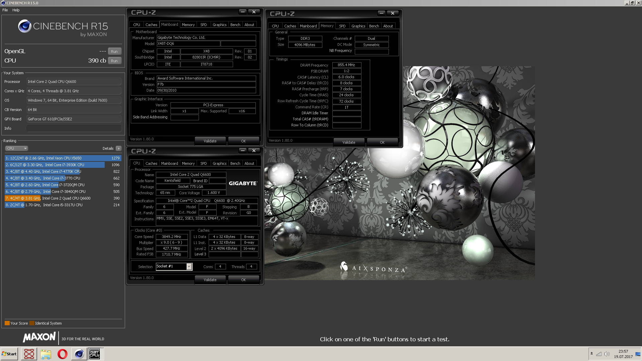Open Bench tab in processor CPU-Z window

[235, 163]
